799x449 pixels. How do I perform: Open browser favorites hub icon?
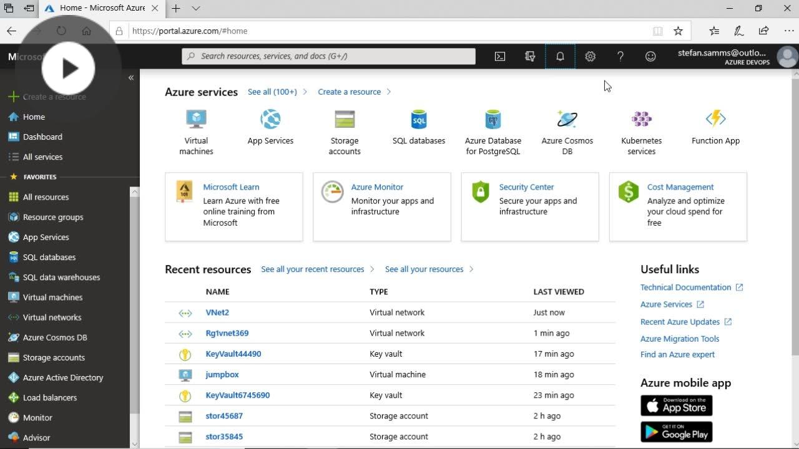point(714,31)
